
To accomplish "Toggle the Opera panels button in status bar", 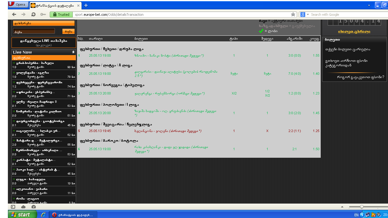I will 13,207.
